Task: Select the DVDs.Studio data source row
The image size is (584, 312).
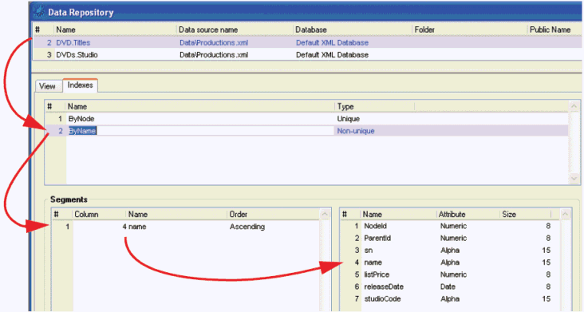Action: coord(308,55)
